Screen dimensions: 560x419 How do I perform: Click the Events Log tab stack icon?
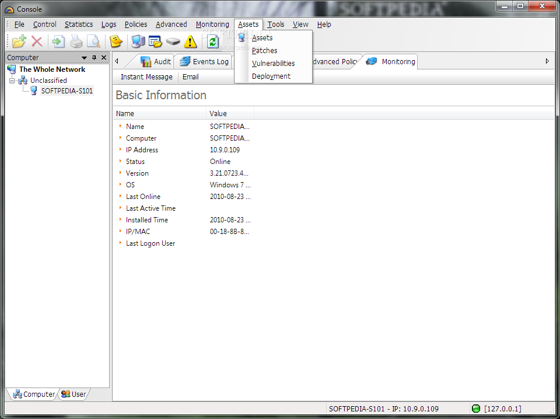click(x=185, y=61)
